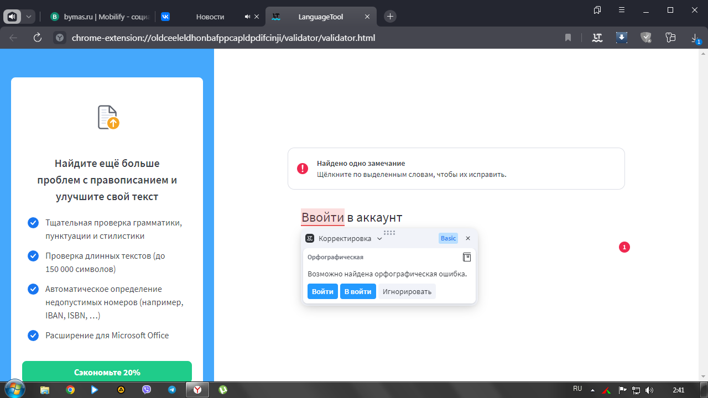Bookmark this page using bookmark icon
The image size is (708, 398).
coord(568,38)
